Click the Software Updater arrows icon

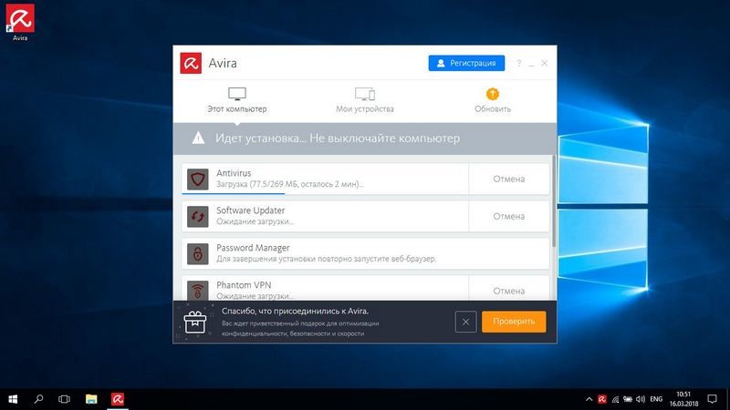198,217
